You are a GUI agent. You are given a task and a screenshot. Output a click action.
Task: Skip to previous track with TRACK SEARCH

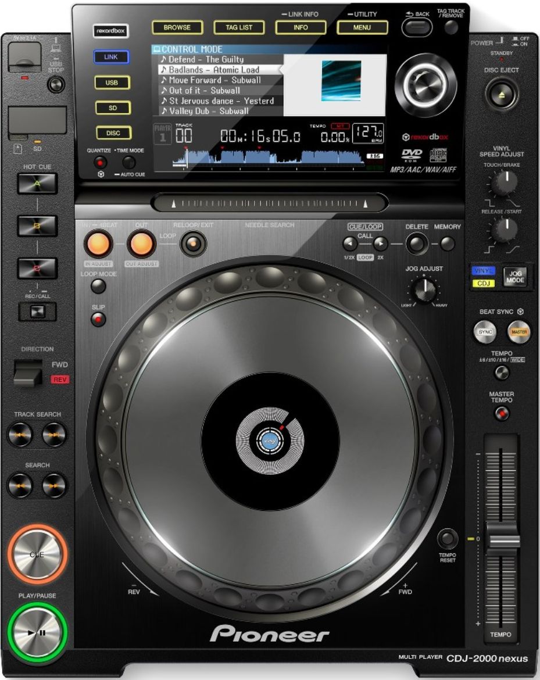tap(20, 434)
